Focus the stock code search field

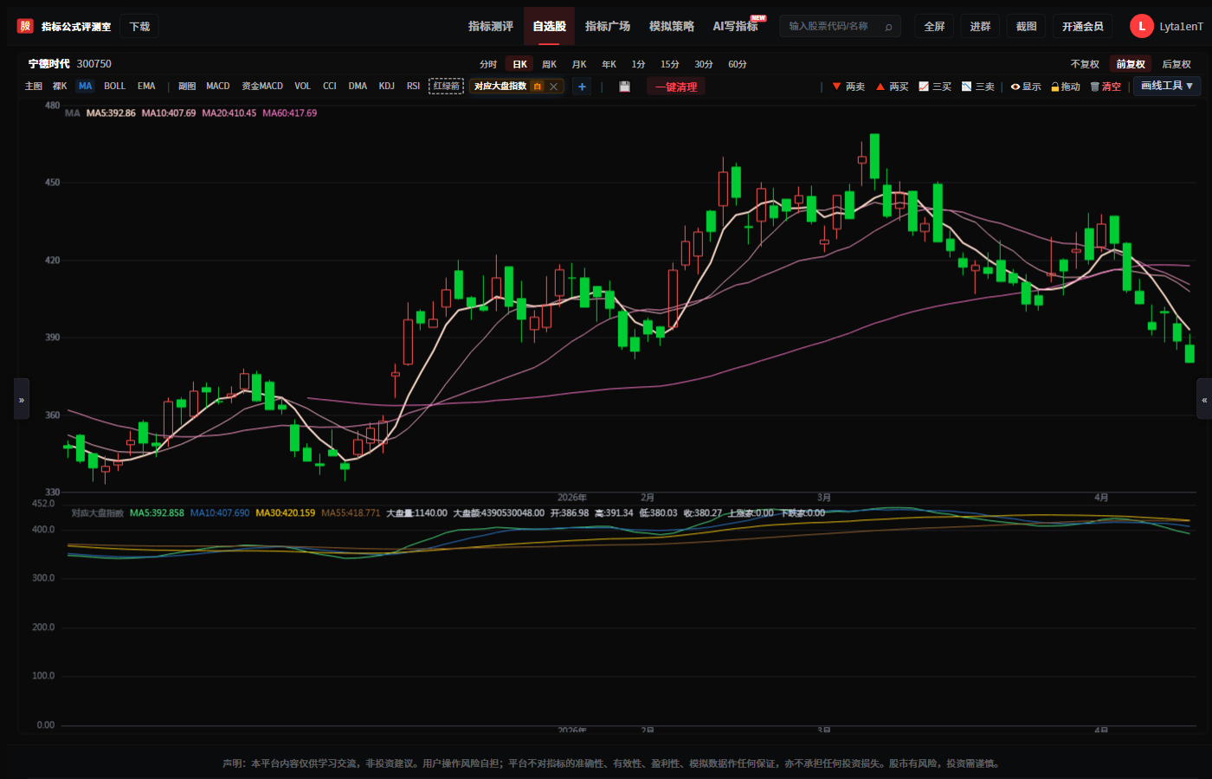coord(840,27)
